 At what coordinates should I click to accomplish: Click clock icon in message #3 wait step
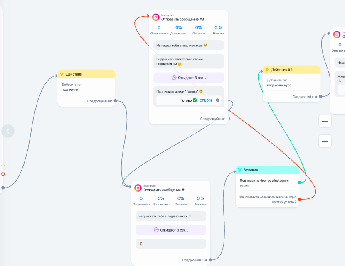tap(174, 78)
